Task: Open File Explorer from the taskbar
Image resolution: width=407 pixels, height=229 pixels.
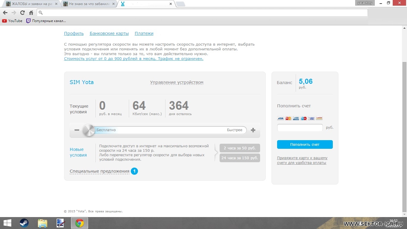Action: point(43,223)
